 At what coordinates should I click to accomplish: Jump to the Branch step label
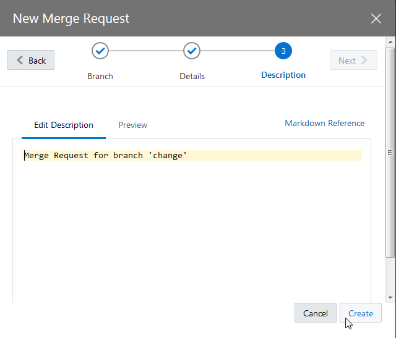click(100, 76)
